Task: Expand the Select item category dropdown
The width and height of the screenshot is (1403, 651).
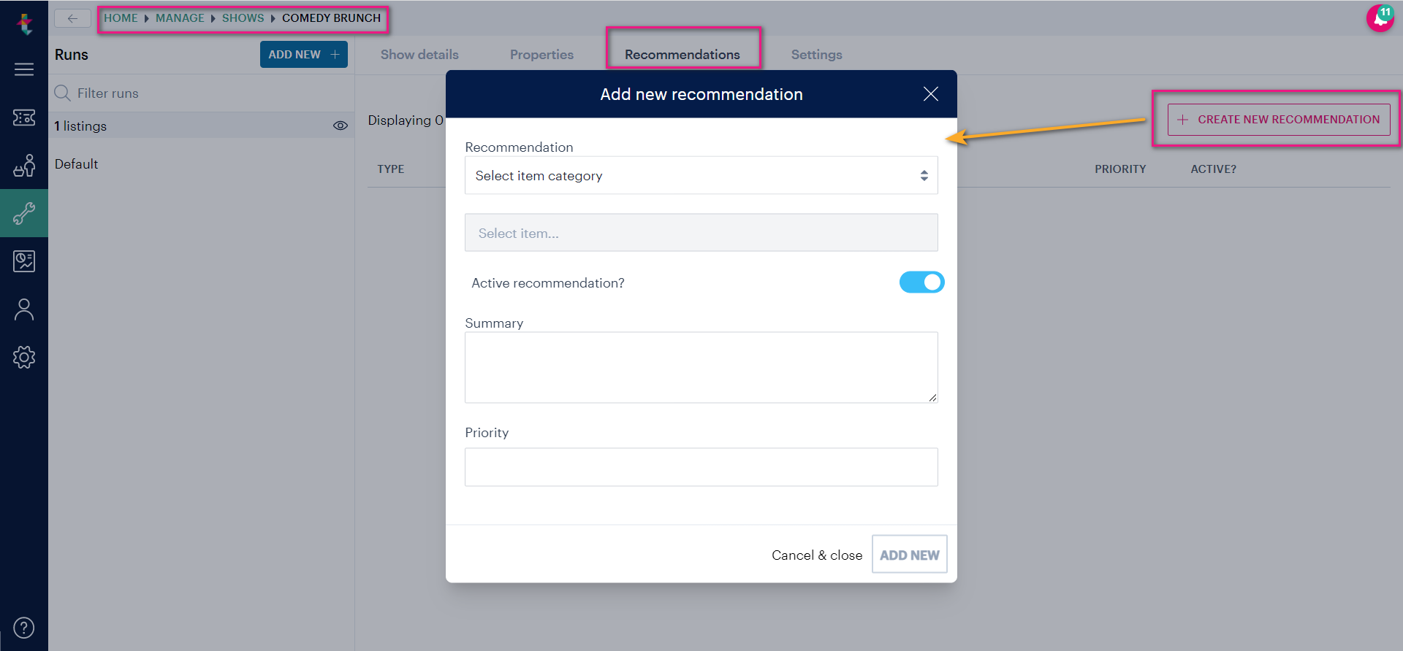Action: [701, 175]
